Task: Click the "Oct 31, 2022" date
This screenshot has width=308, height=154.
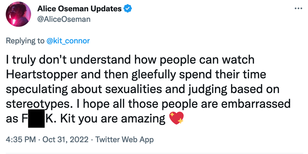Action: coord(65,139)
